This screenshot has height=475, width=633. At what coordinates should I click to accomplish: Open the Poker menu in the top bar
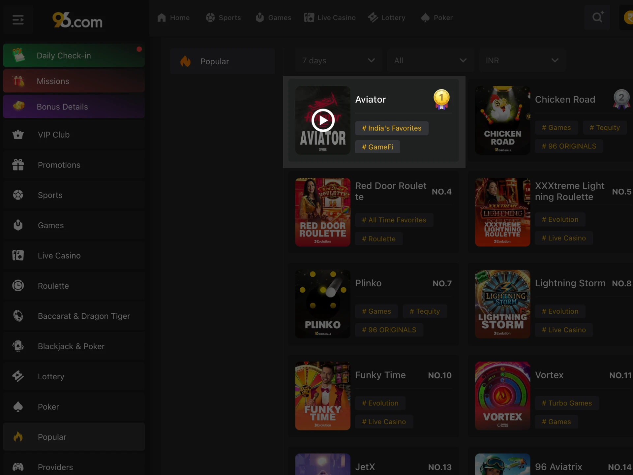point(437,17)
